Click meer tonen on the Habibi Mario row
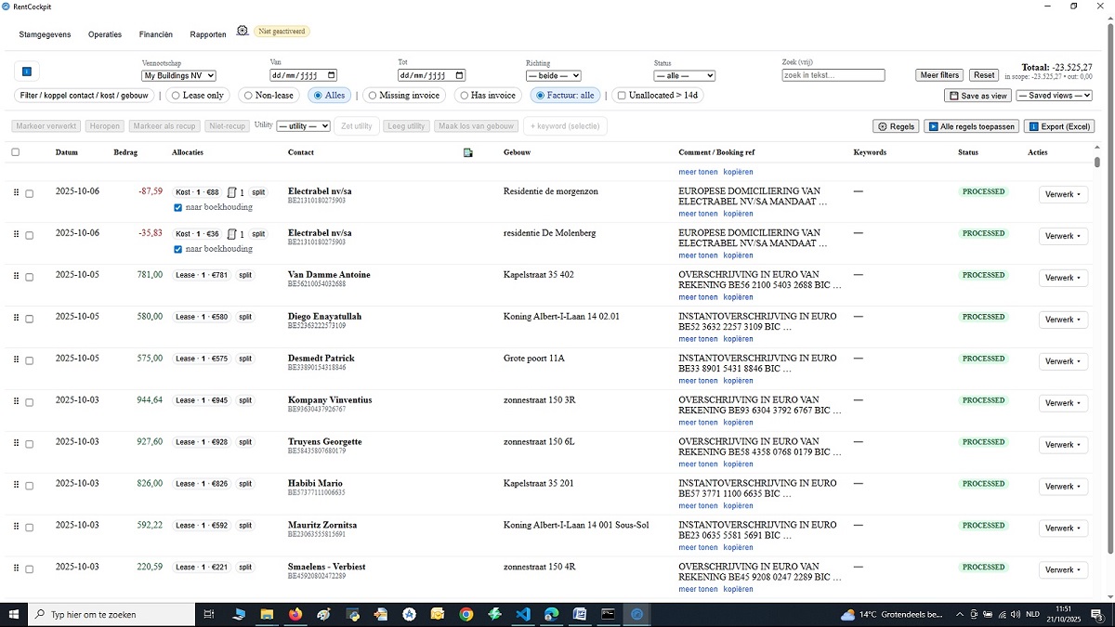The image size is (1115, 627). tap(698, 505)
